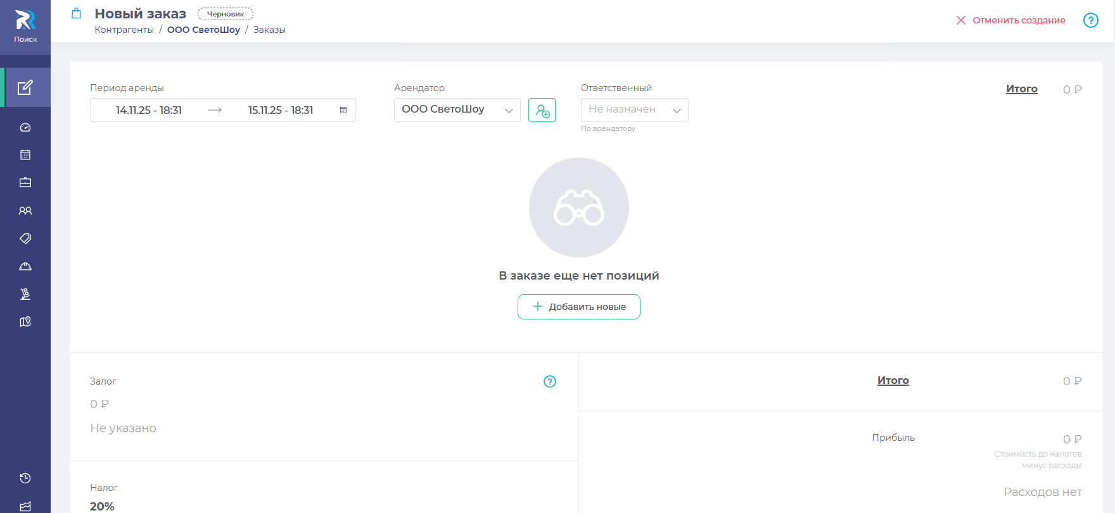Open the calendar section in sidebar
This screenshot has width=1115, height=513.
[x=25, y=155]
